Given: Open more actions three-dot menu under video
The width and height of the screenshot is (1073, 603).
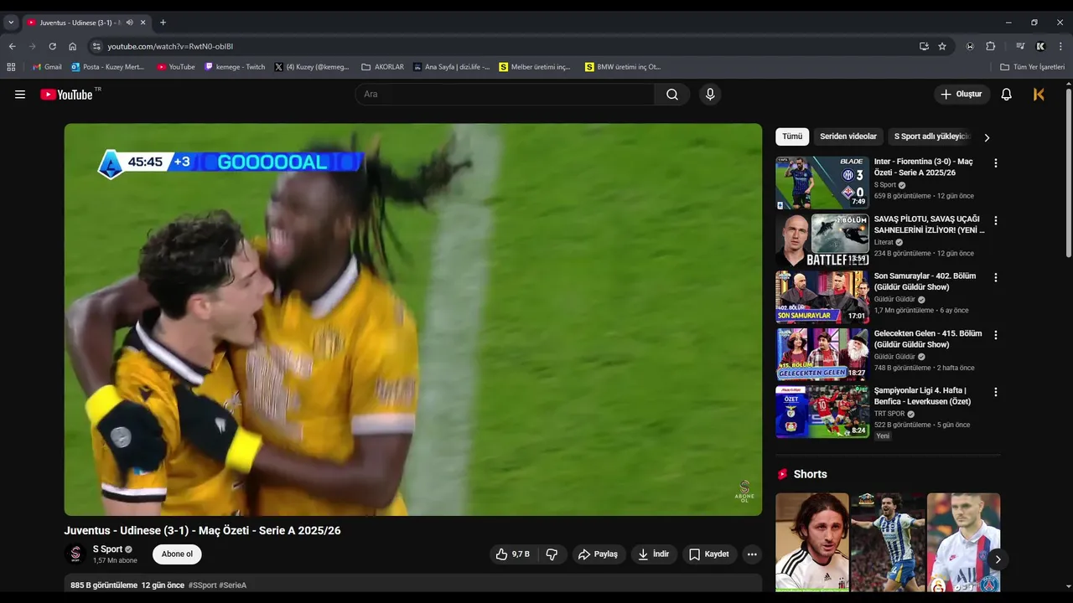Looking at the screenshot, I should pos(752,554).
